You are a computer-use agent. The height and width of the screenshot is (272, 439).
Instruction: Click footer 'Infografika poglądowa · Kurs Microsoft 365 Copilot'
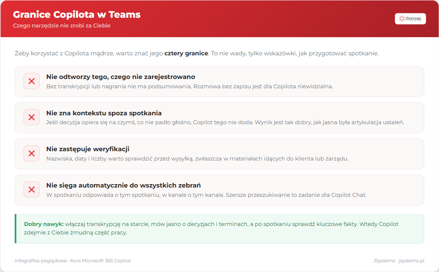click(73, 261)
